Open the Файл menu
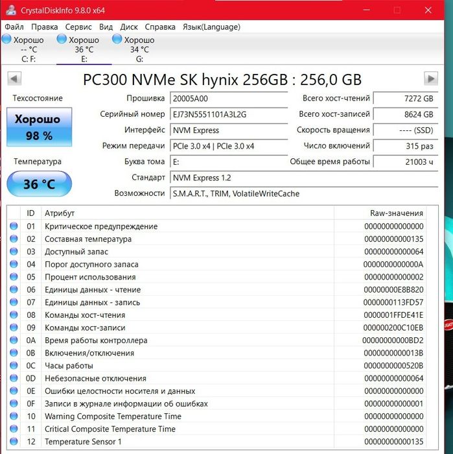Image resolution: width=453 pixels, height=454 pixels. coord(14,27)
